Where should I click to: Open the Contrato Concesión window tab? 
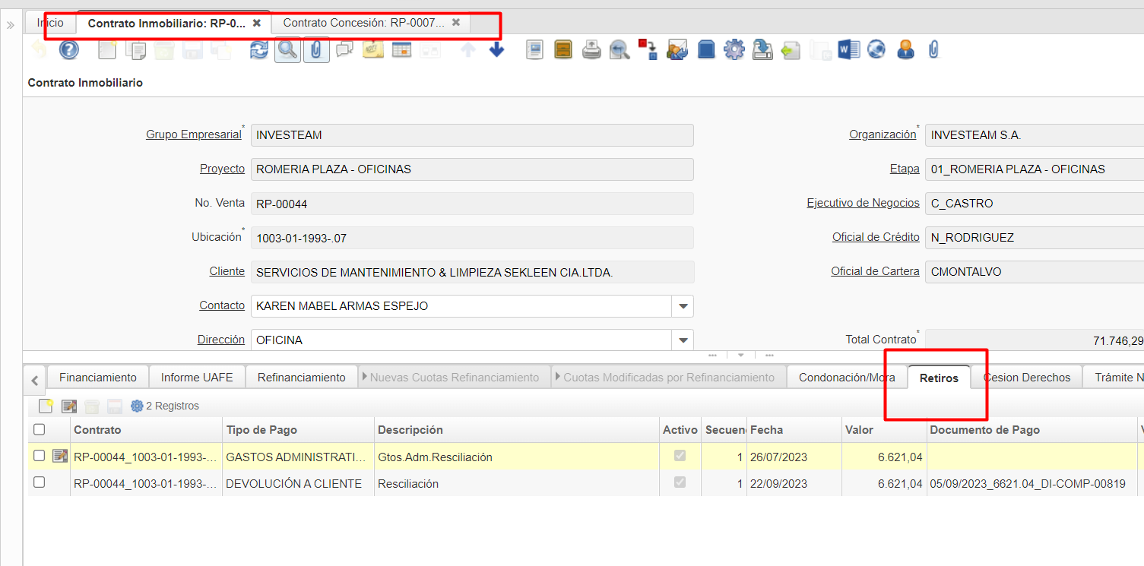363,23
